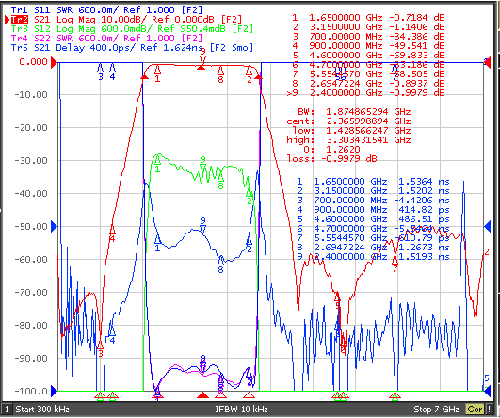Screen dimensions: 500x418
Task: Select the Tr4 S22 SWR trace label
Action: (106, 39)
